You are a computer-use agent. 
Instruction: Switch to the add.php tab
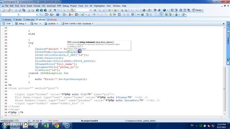pos(6,19)
